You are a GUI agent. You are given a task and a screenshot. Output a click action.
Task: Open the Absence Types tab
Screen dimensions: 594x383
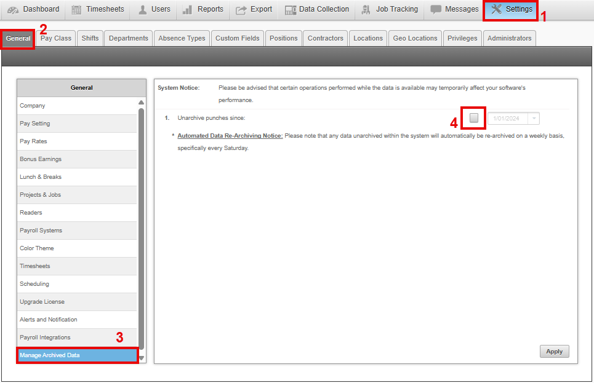point(182,38)
